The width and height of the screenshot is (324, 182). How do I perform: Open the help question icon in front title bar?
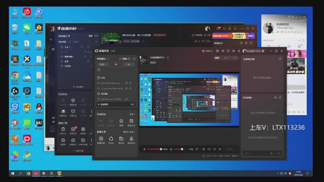[x=234, y=51]
